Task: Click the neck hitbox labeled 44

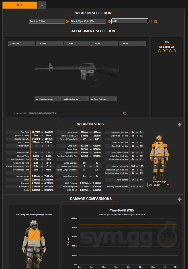Action: pos(159,143)
